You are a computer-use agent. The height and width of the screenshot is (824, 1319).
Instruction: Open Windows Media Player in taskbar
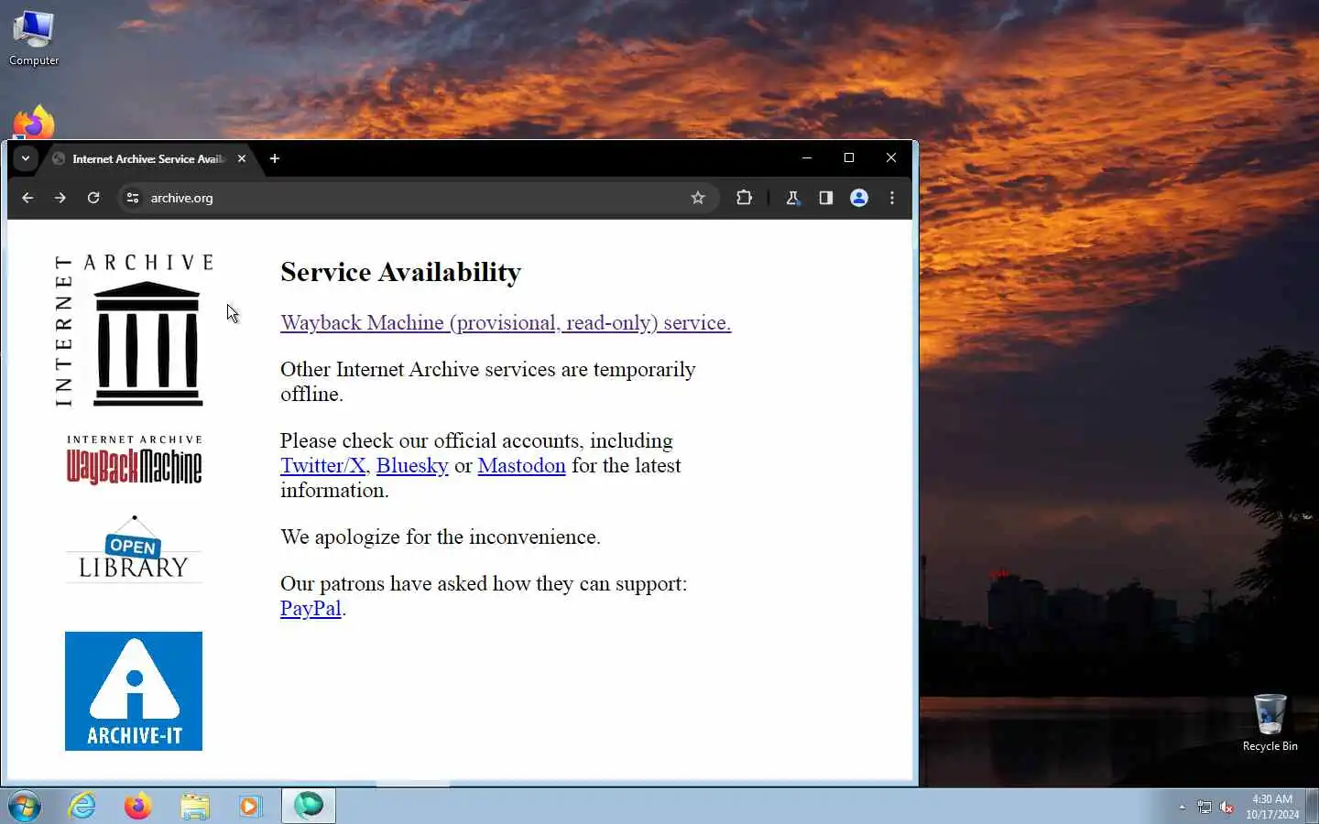(x=250, y=806)
